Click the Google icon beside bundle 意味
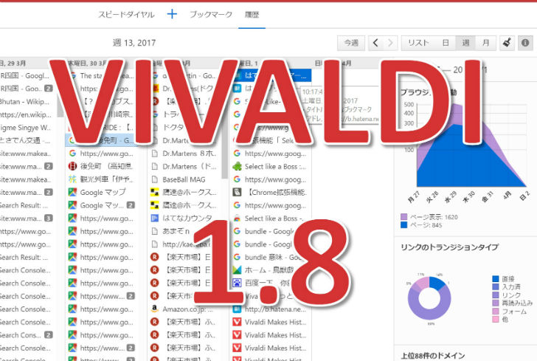The height and width of the screenshot is (361, 537). tap(237, 257)
